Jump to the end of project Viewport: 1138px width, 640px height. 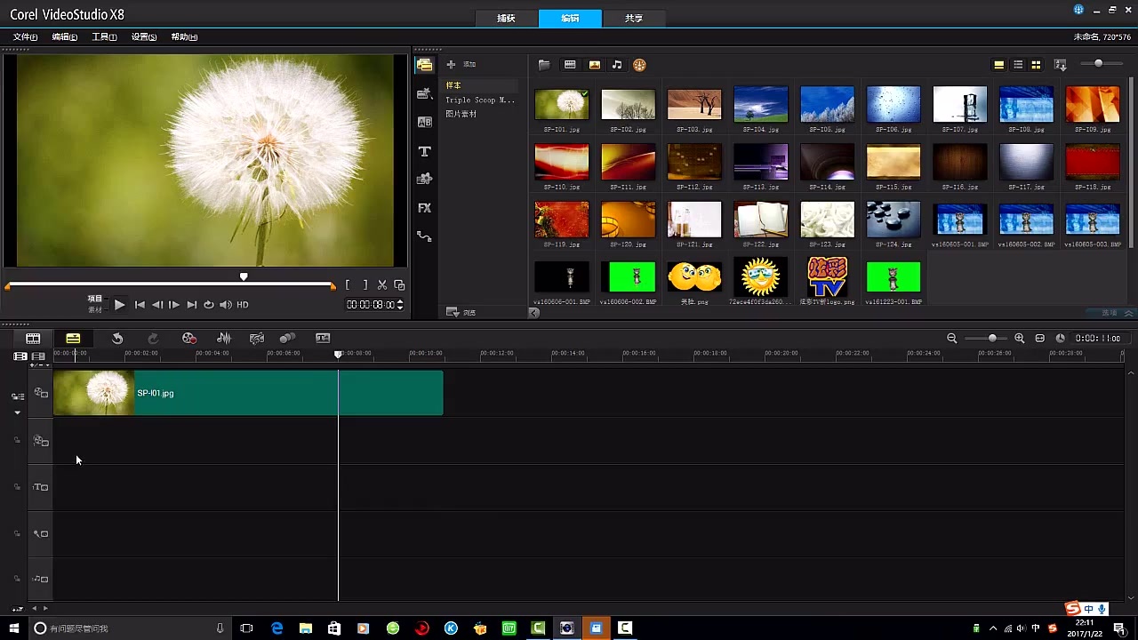point(191,304)
